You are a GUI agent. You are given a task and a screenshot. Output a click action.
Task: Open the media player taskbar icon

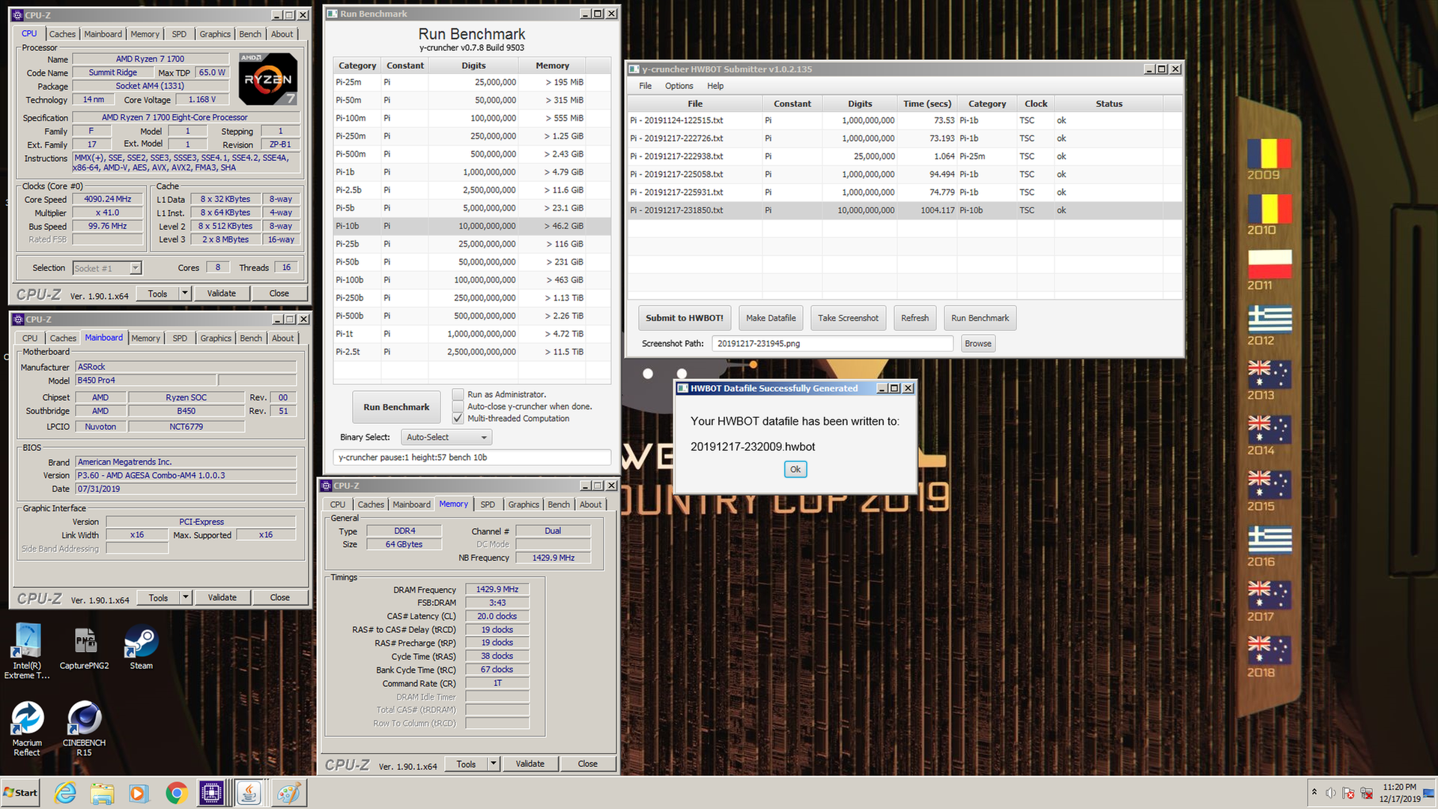click(139, 793)
